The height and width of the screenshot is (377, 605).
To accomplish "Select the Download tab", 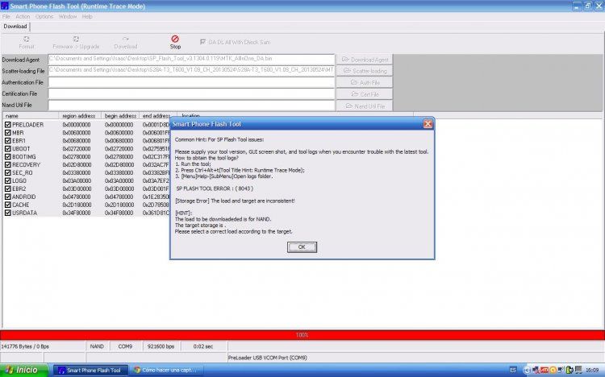I will click(15, 27).
